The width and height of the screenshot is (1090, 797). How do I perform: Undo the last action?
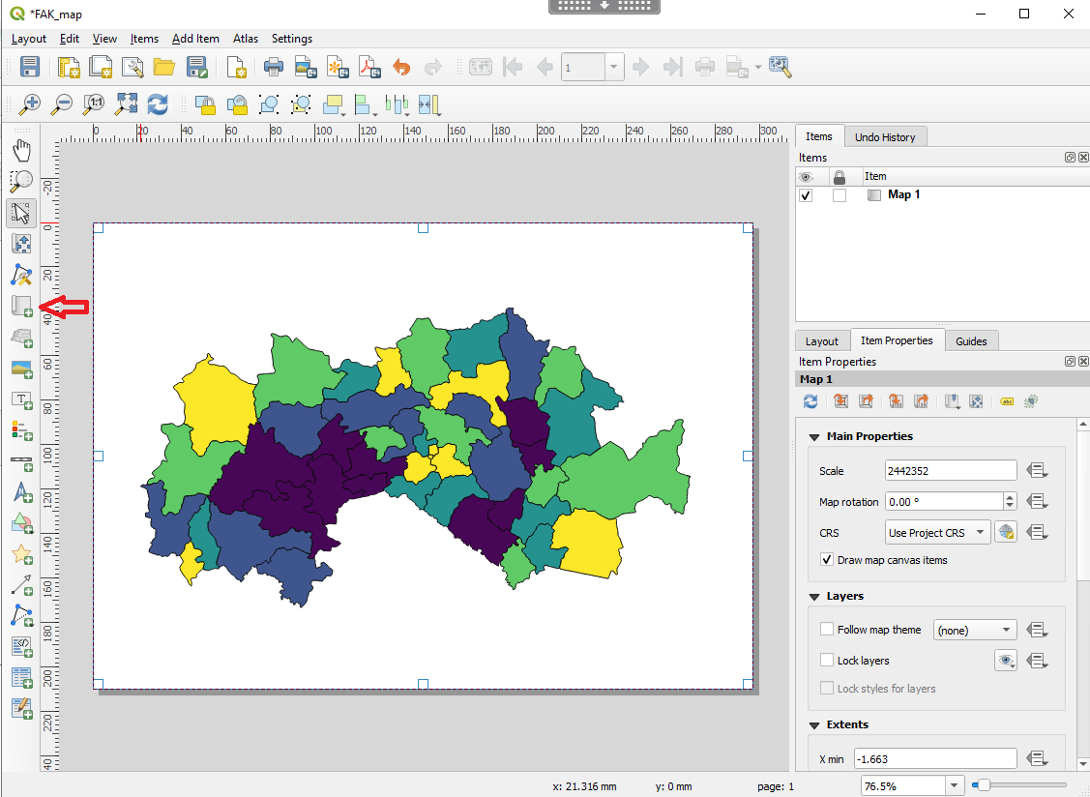[401, 68]
